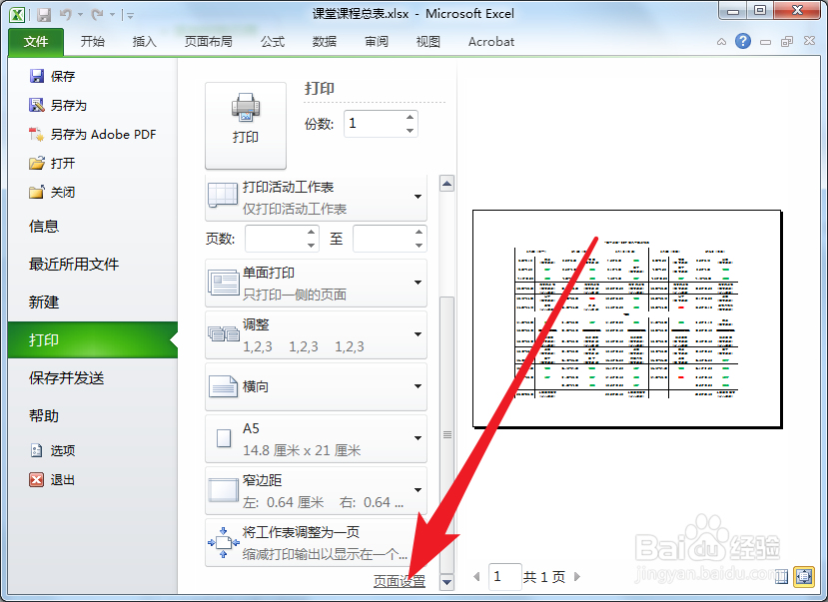Click Exit (退出) in File menu

click(52, 479)
